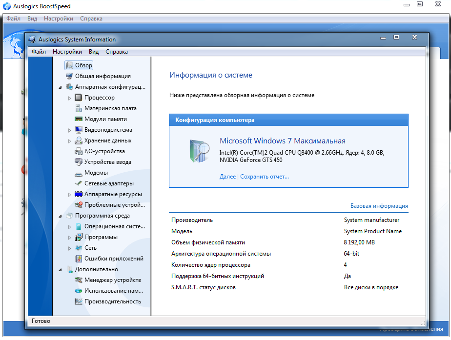Screen dimensions: 451x340
Task: Click the Модули памяти icon
Action: pos(79,119)
